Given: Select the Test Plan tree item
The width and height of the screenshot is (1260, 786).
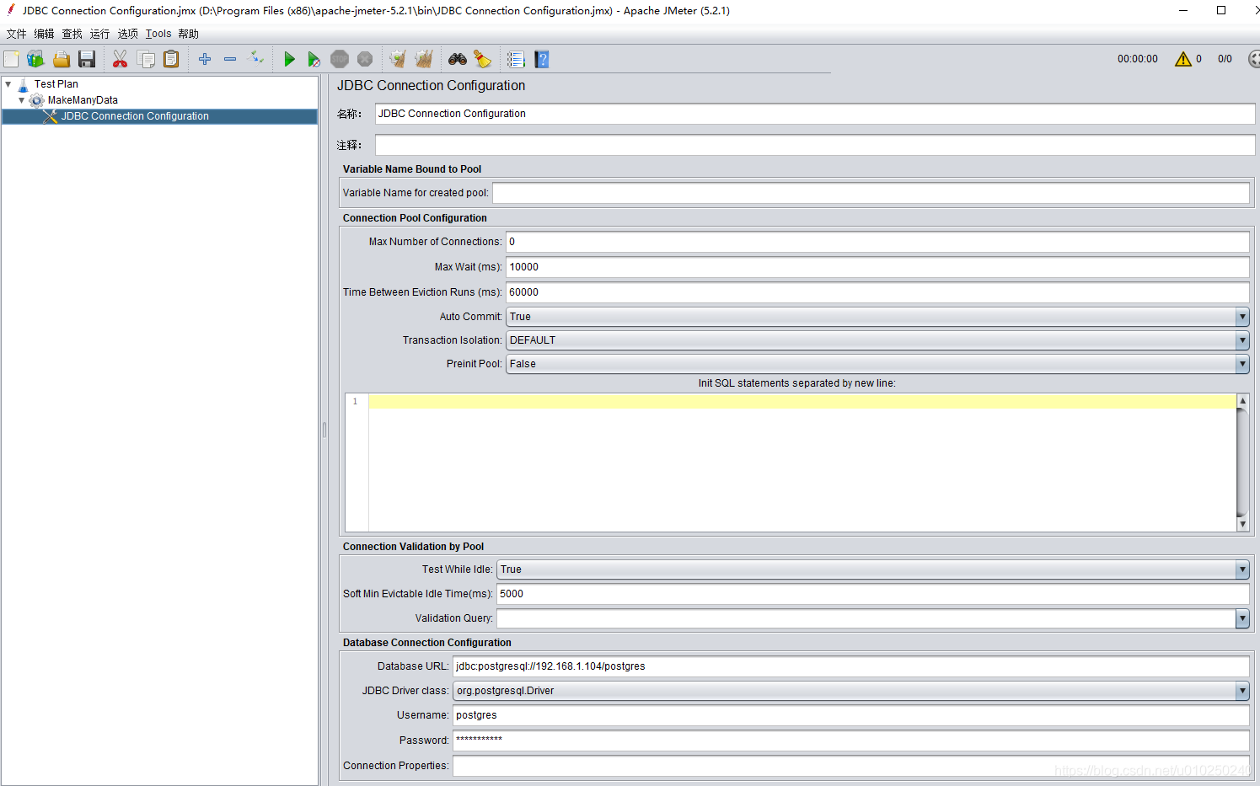Looking at the screenshot, I should (56, 84).
